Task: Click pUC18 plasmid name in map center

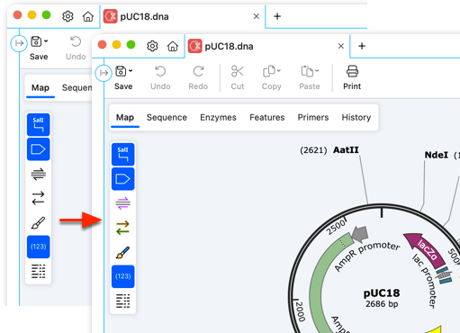Action: [x=382, y=292]
